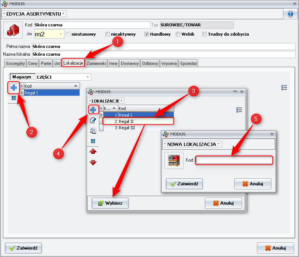Viewport: 299px width, 257px height.
Task: Switch to the Dostawcy tab
Action: 130,64
